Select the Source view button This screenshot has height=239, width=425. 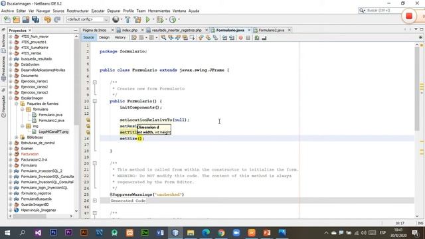[x=88, y=37]
